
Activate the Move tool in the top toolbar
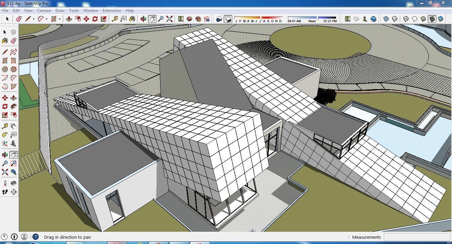pos(86,19)
